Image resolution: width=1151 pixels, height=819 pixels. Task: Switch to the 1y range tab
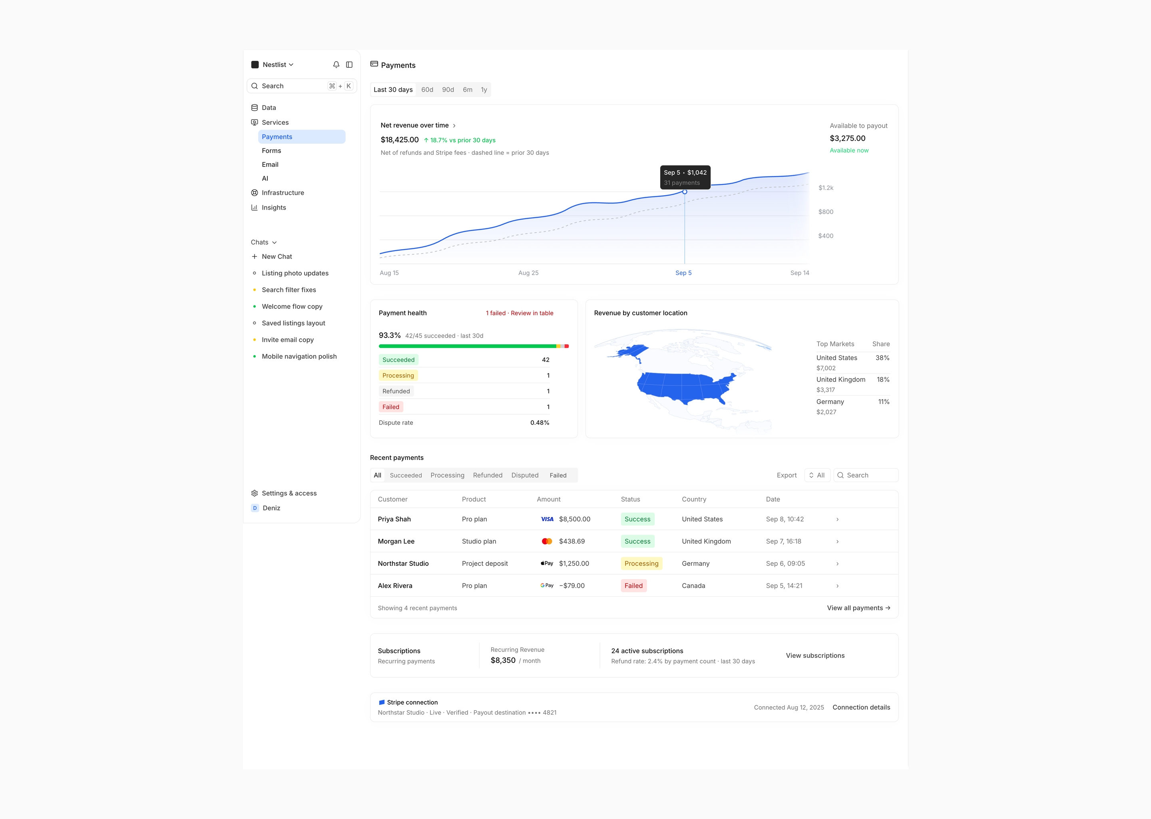tap(484, 90)
